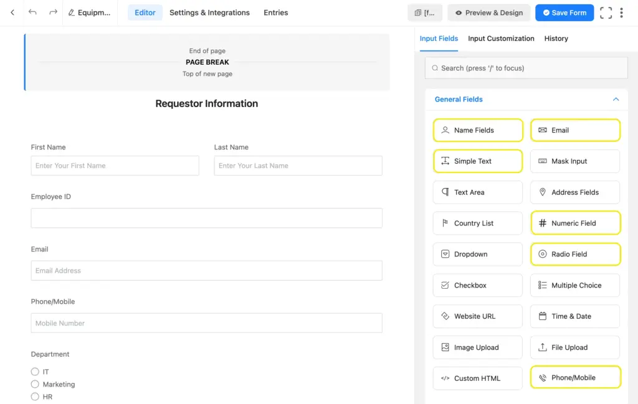Screen dimensions: 638x404
Task: Select the IT department radio button
Action: click(x=35, y=372)
